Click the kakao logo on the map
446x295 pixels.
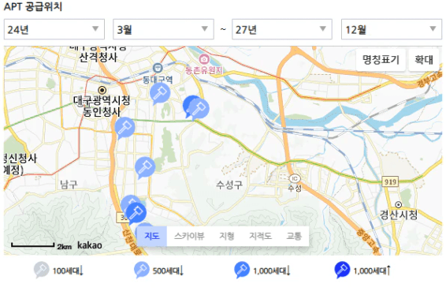click(x=90, y=245)
